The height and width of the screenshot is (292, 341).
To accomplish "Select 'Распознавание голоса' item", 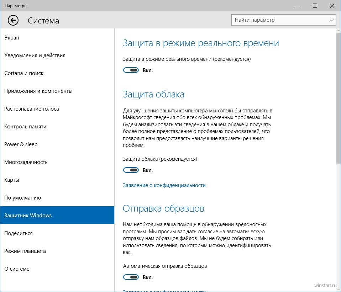I will (57, 109).
